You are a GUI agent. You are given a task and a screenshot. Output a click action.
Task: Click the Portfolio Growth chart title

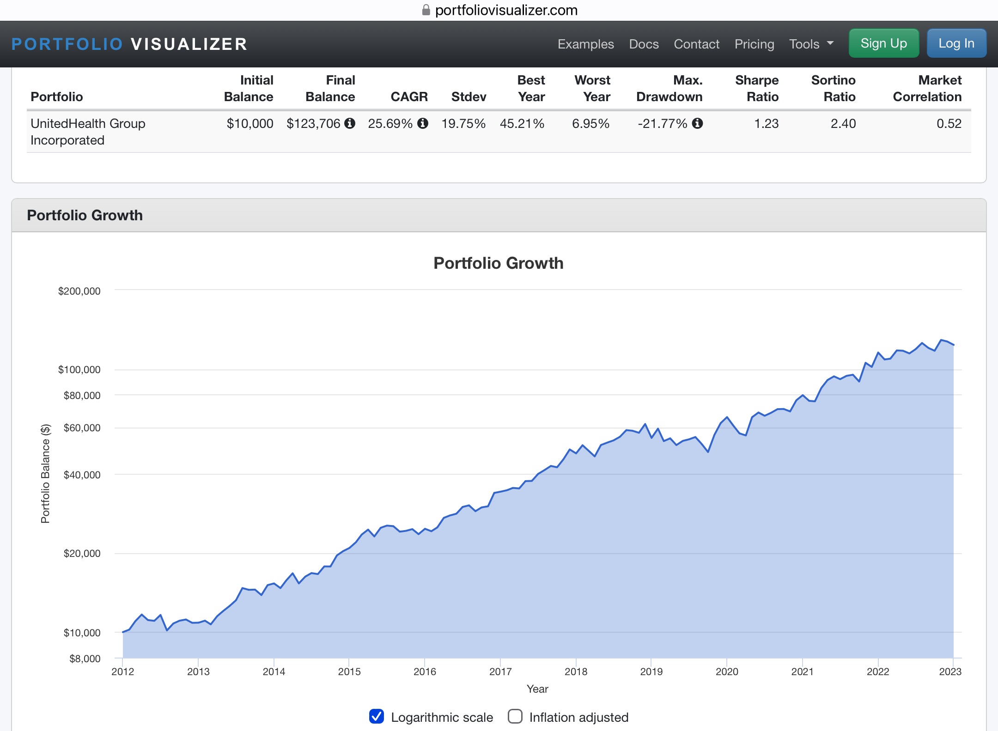[x=499, y=263]
